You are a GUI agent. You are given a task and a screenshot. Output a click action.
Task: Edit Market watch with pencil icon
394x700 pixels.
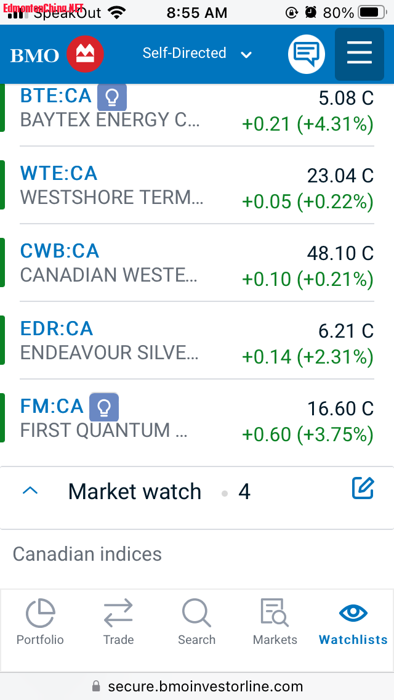coord(363,488)
